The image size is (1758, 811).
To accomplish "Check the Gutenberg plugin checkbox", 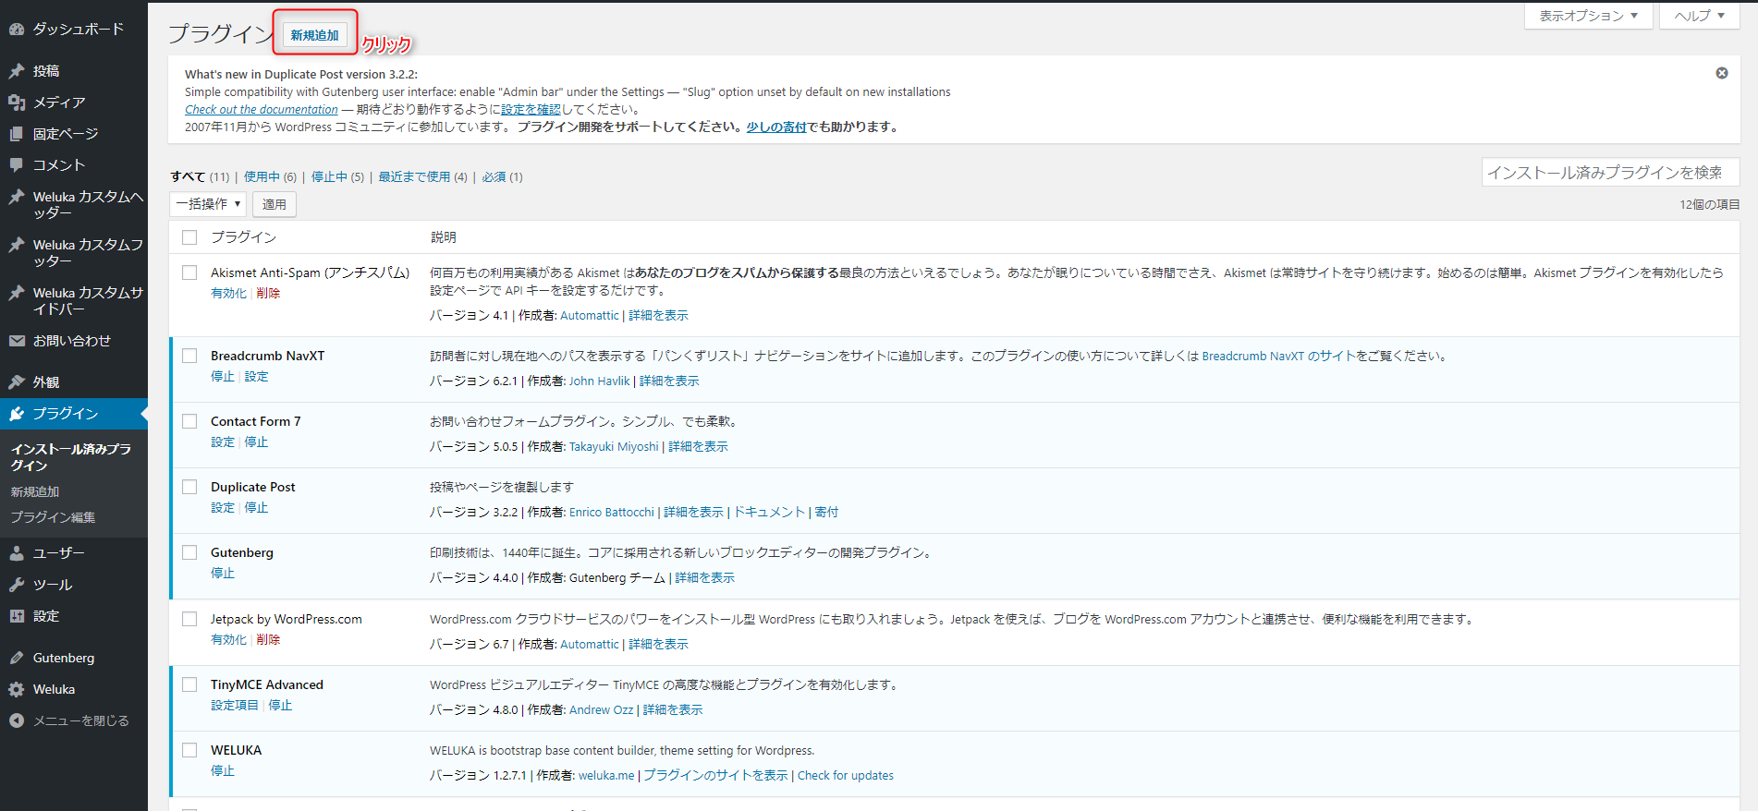I will point(189,552).
